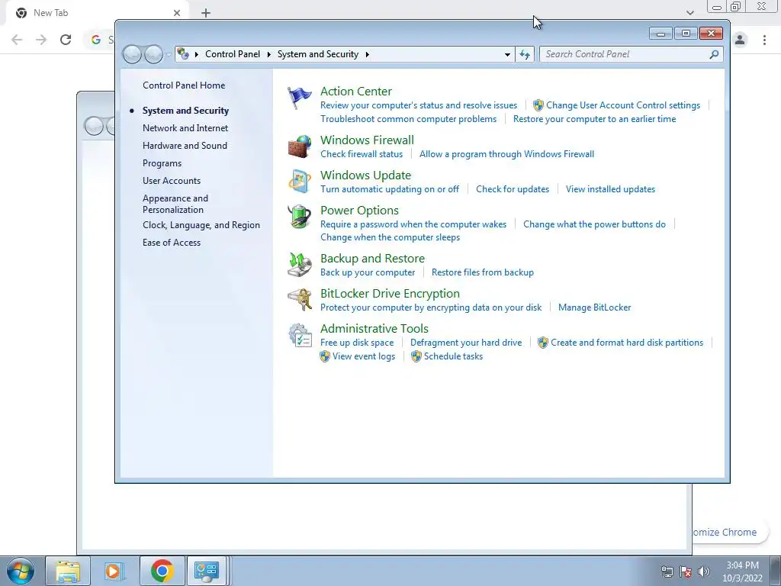Click the Control Panel forward arrow button
The width and height of the screenshot is (781, 586).
153,54
